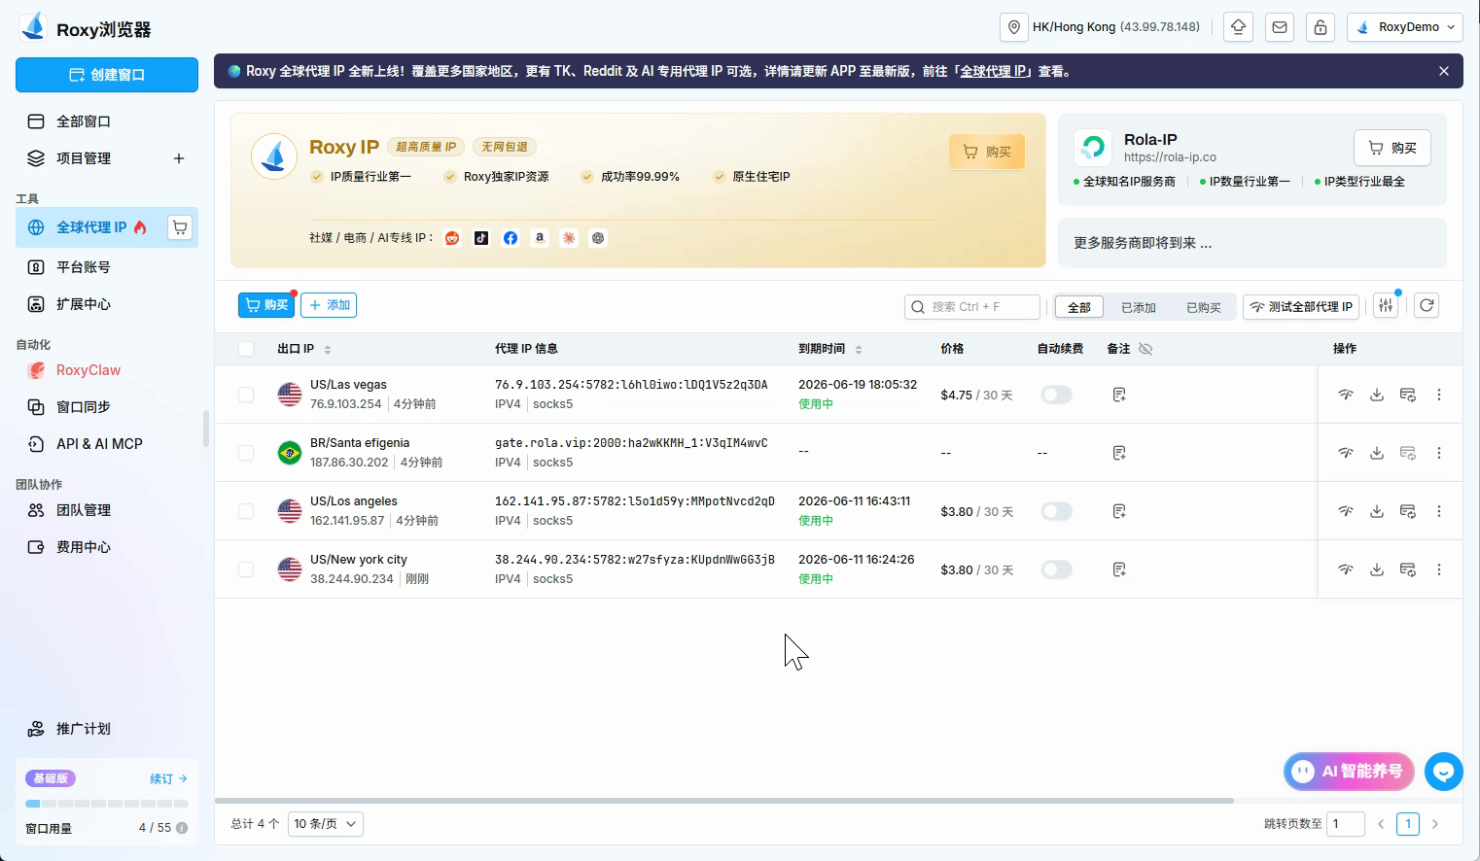Open 扩展中心 in sidebar
The height and width of the screenshot is (861, 1480).
pyautogui.click(x=107, y=304)
